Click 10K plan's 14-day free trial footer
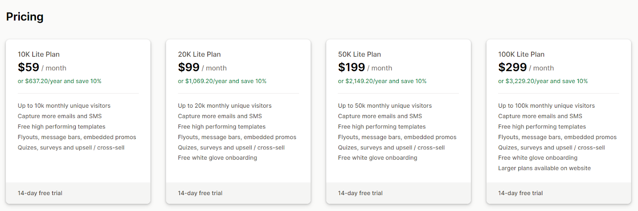Screen dimensions: 638x211 pos(40,193)
